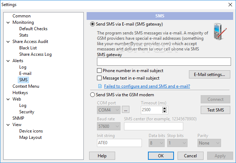236x163 pixels.
Task: Select the Web tree label
Action: tap(17, 99)
